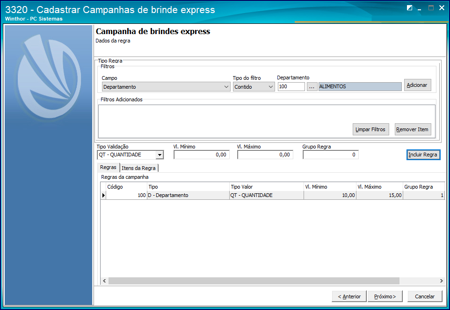This screenshot has width=450, height=310.
Task: Click the Cancelar button
Action: (x=425, y=296)
